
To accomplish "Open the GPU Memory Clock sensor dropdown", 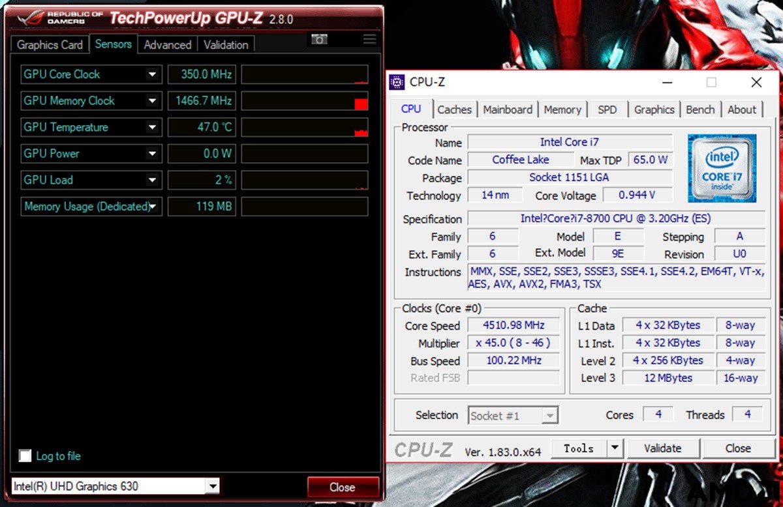I will coord(152,101).
